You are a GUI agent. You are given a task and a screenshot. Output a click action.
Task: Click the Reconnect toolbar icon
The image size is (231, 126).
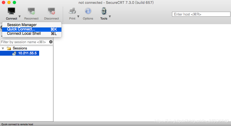tap(31, 11)
